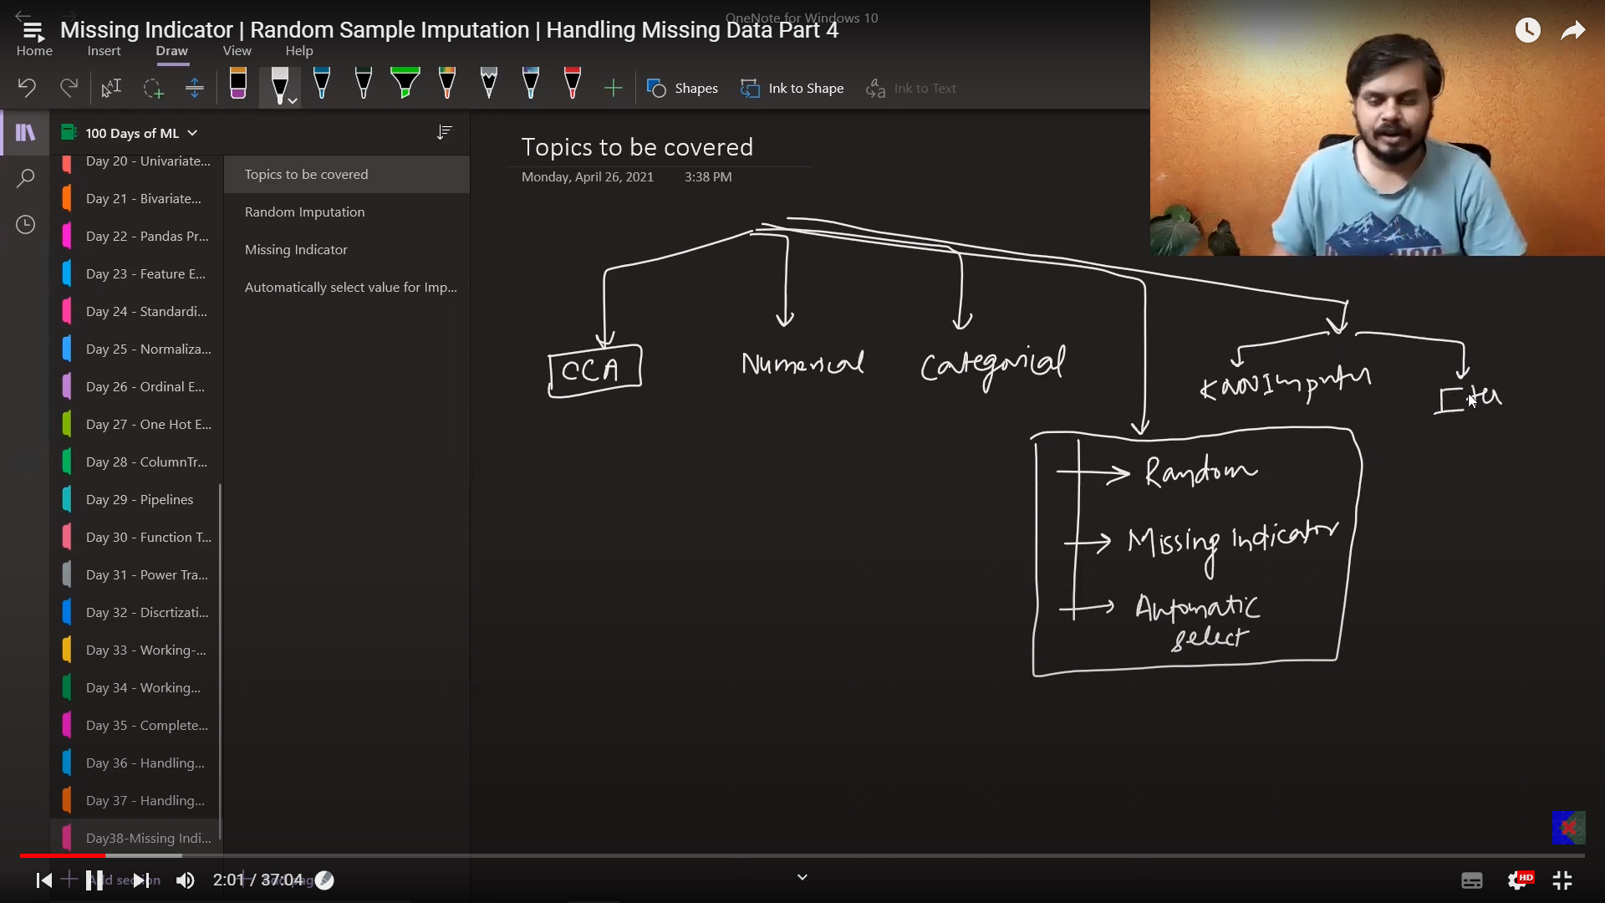The height and width of the screenshot is (903, 1605).
Task: Toggle the sort notes icon
Action: coord(444,132)
